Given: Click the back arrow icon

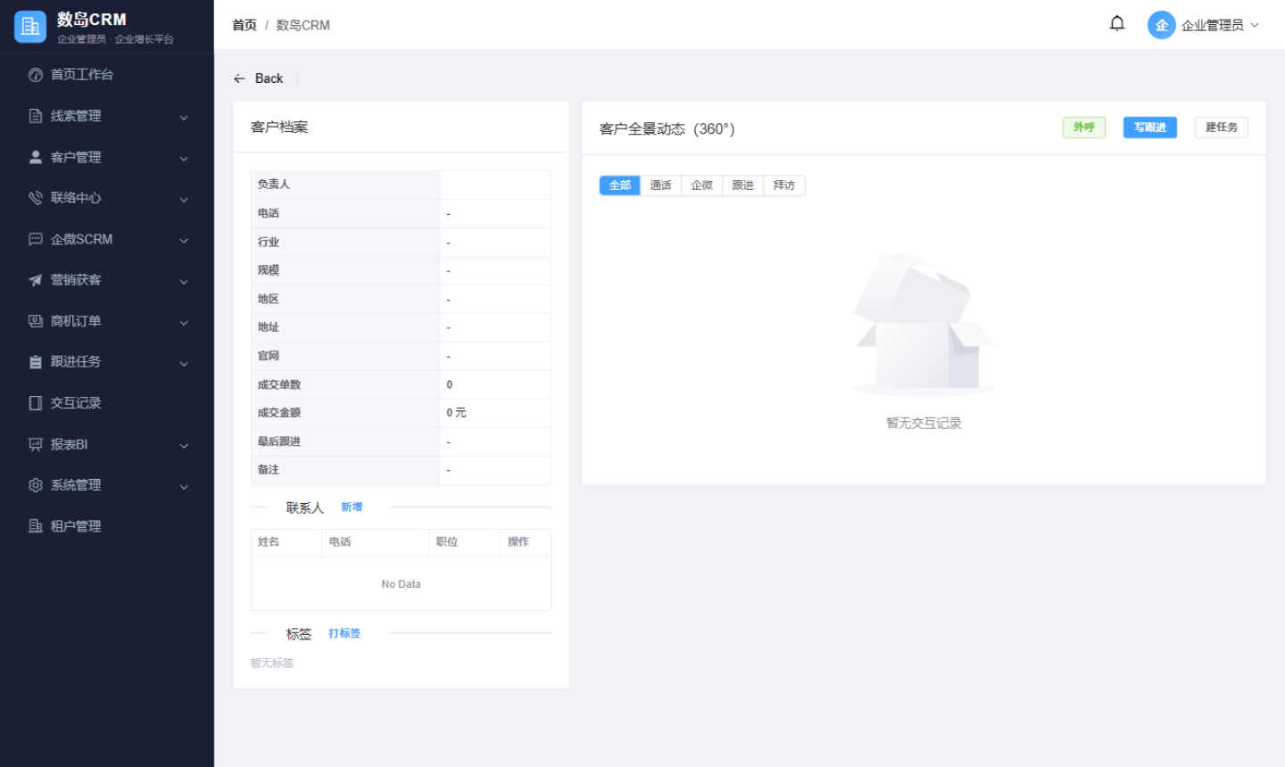Looking at the screenshot, I should 239,78.
